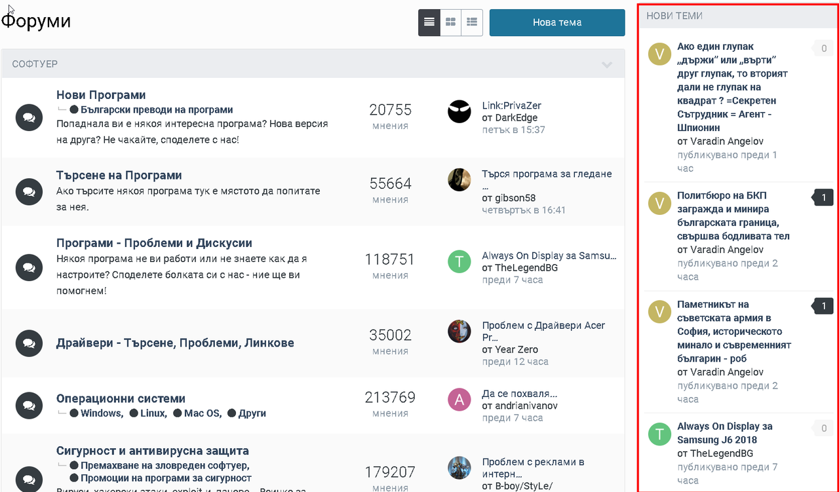The height and width of the screenshot is (492, 839).
Task: Click Varadin Angelov avatar beside Политбюро topic
Action: 659,203
